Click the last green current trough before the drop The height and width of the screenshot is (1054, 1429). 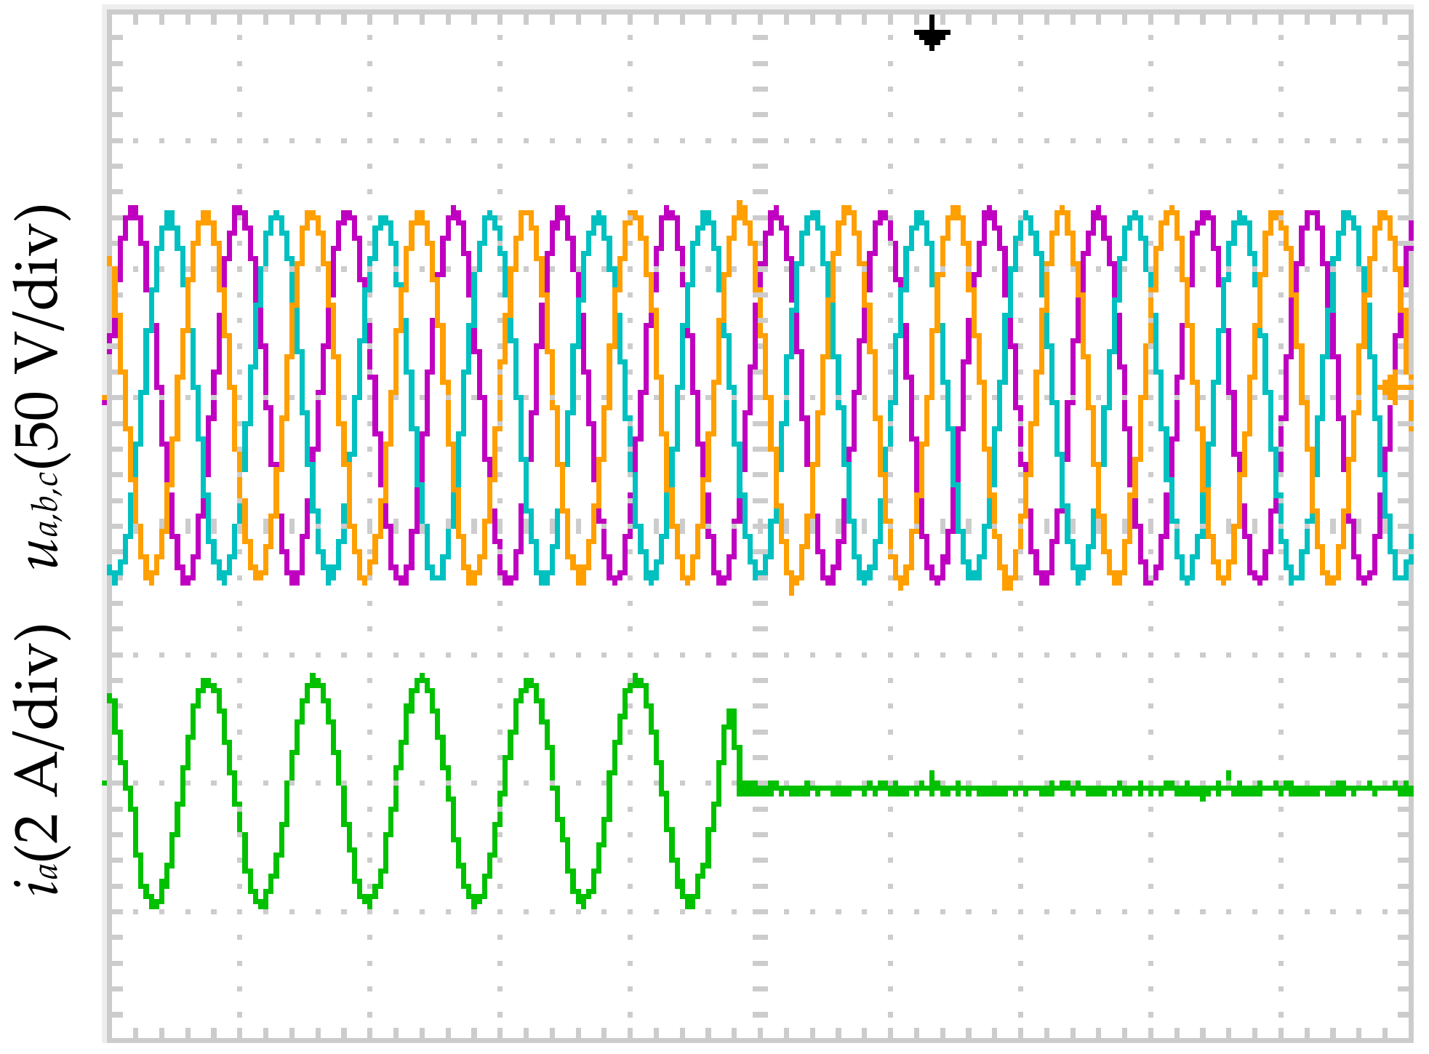690,903
